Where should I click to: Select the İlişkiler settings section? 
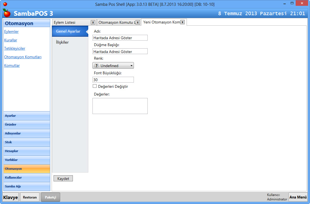(x=62, y=42)
